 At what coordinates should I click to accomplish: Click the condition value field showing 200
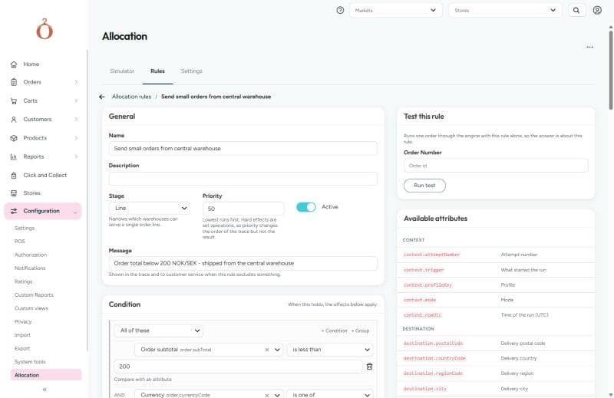pyautogui.click(x=238, y=367)
